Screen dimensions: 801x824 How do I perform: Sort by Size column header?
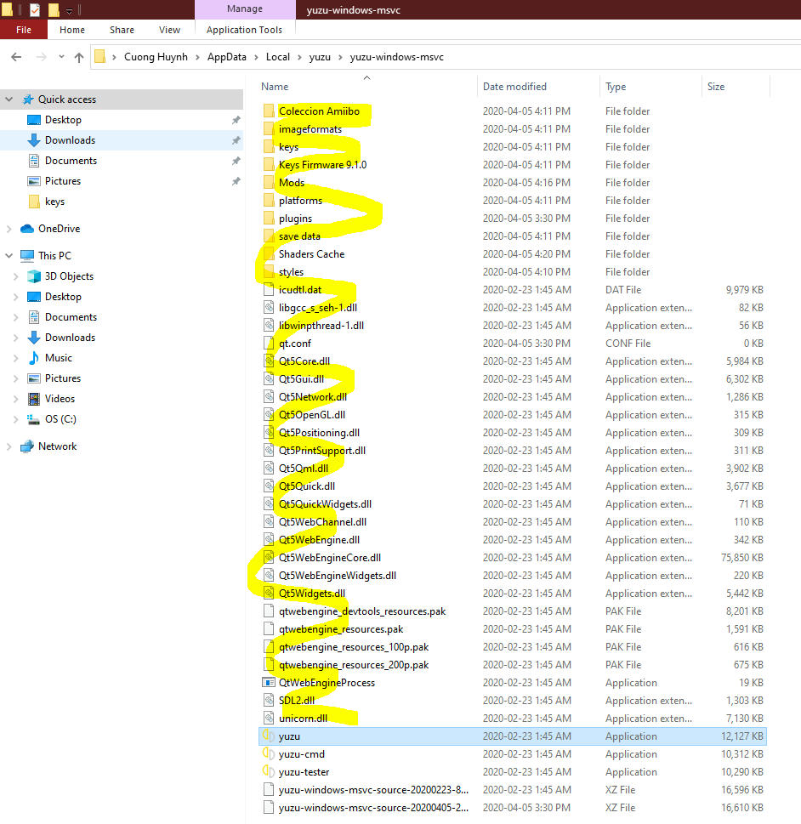click(716, 87)
